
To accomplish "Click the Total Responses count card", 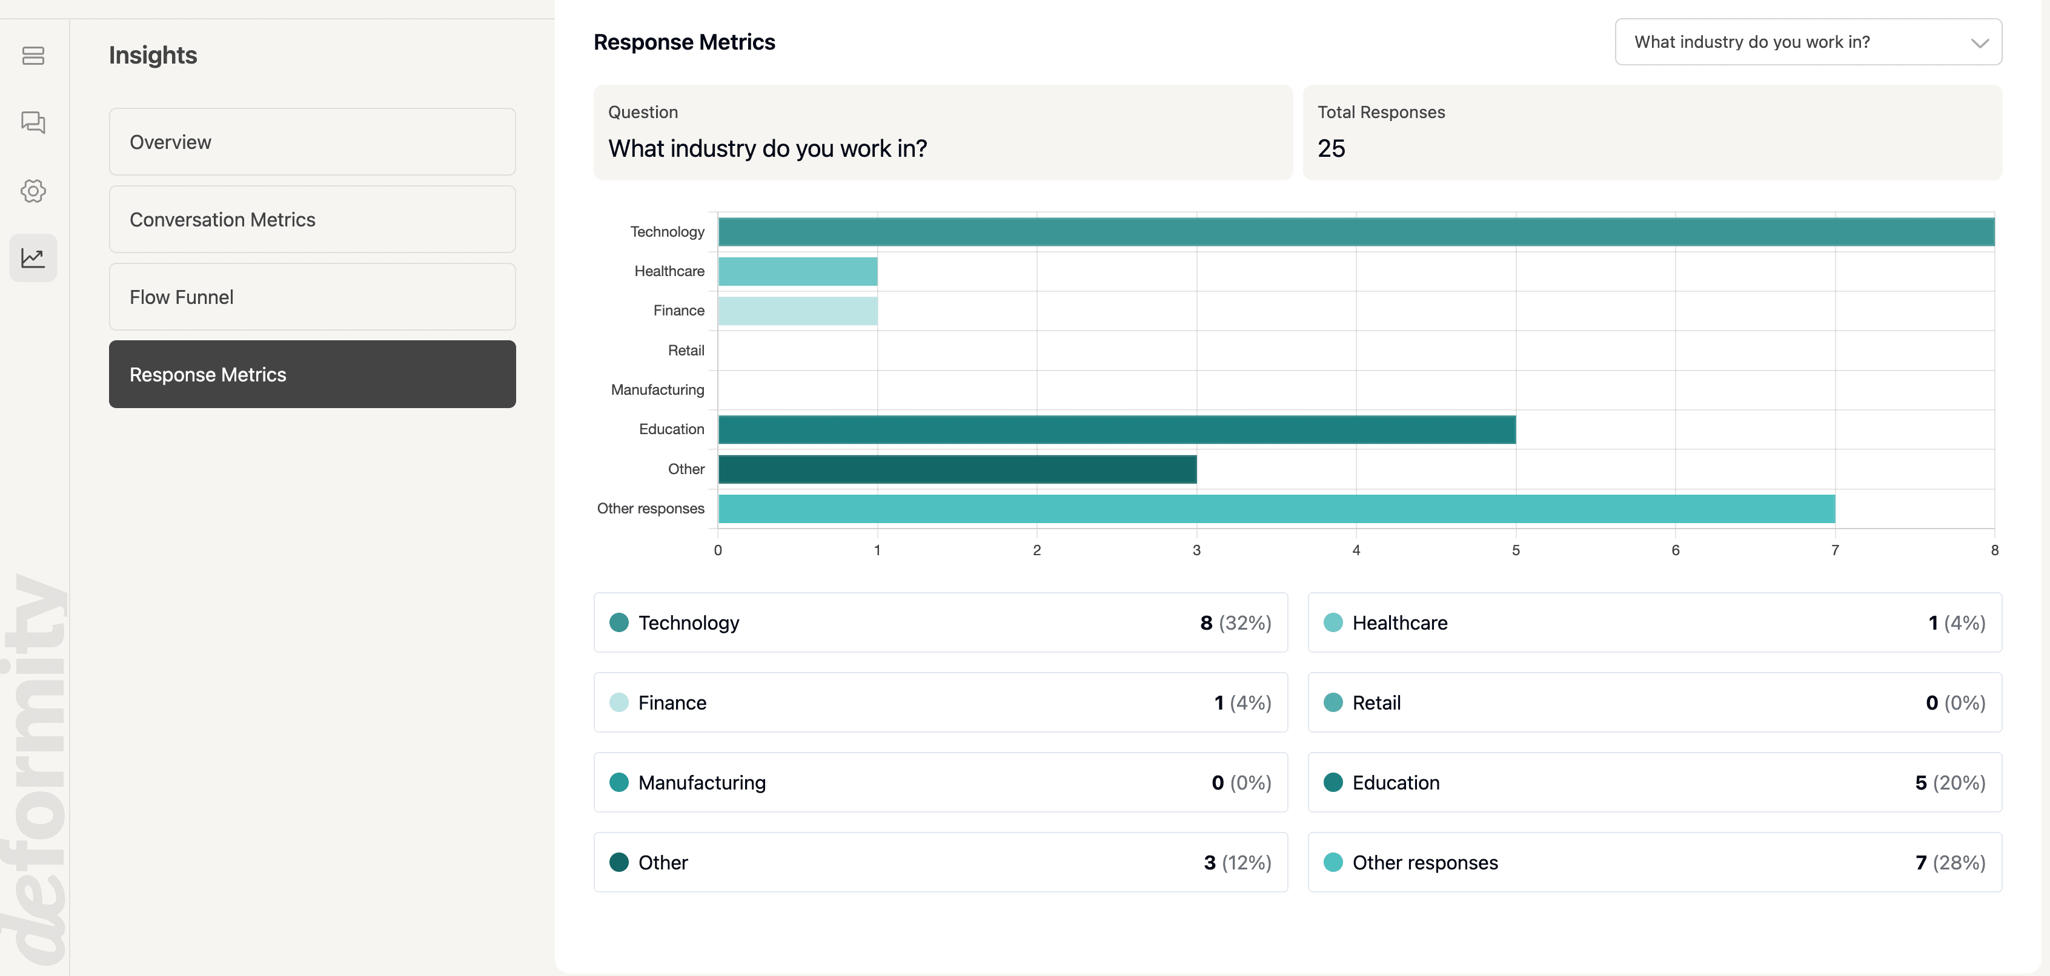I will coord(1654,133).
